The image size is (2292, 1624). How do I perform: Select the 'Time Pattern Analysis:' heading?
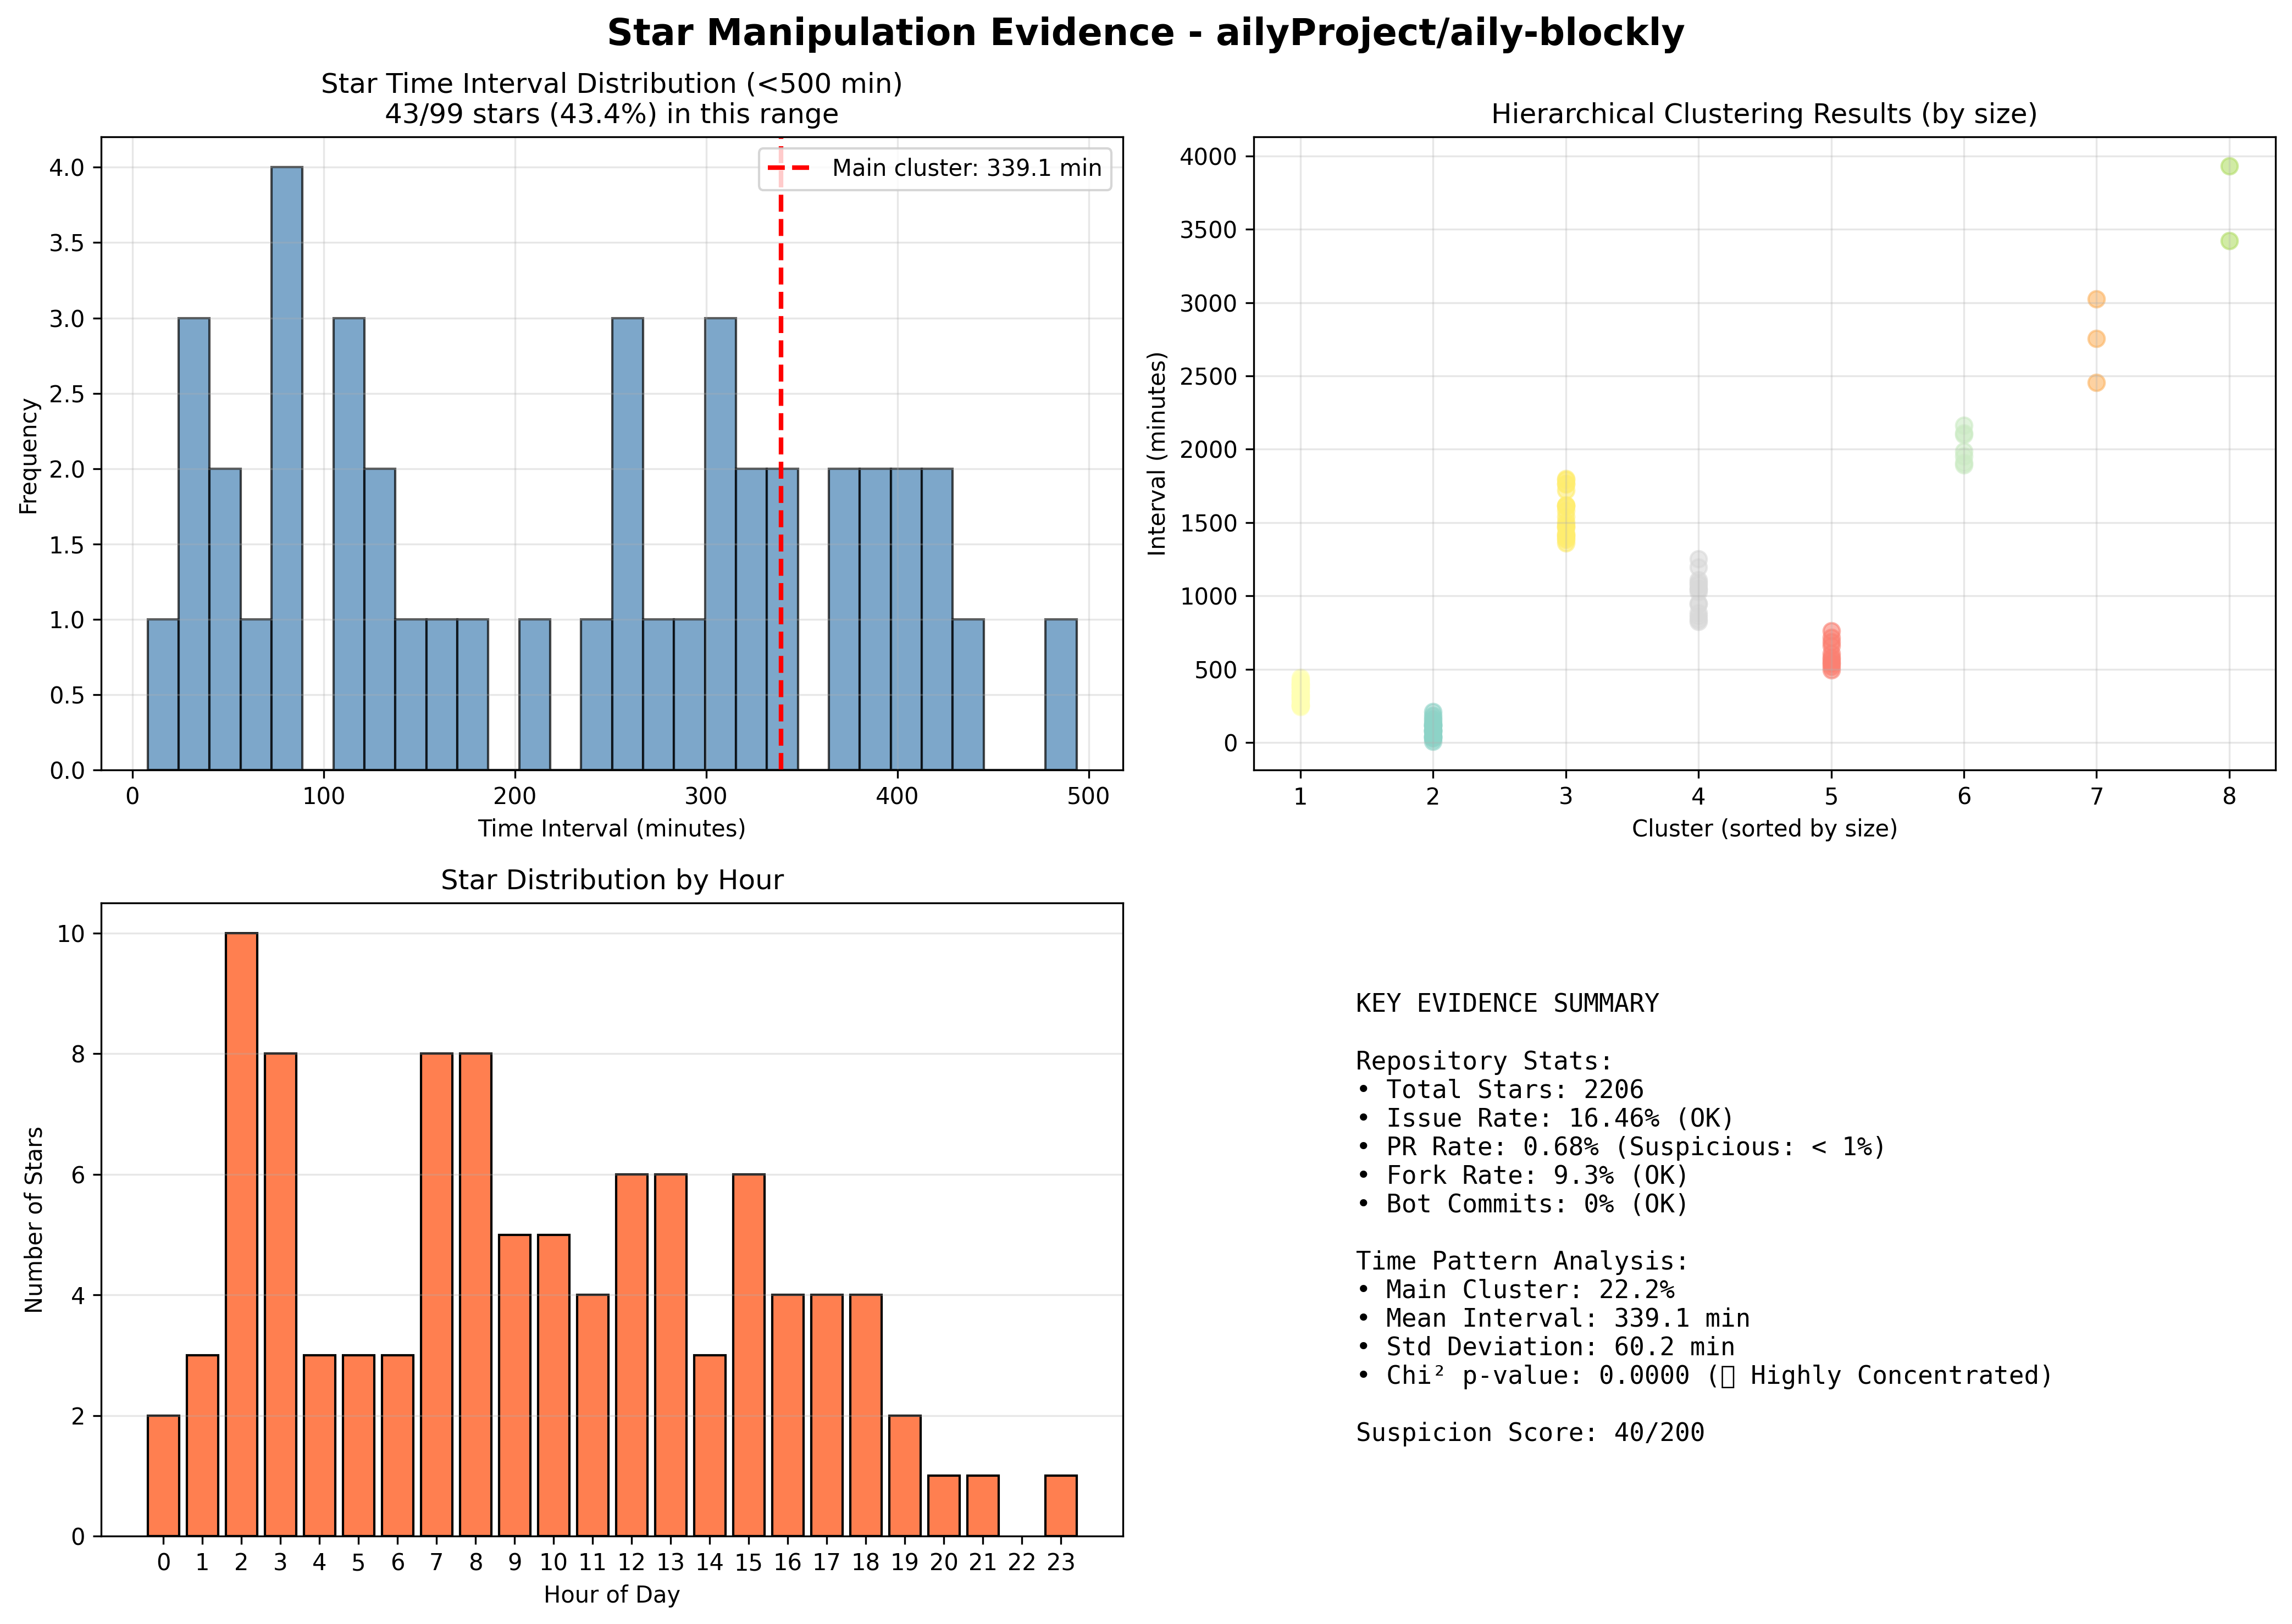tap(1522, 1261)
